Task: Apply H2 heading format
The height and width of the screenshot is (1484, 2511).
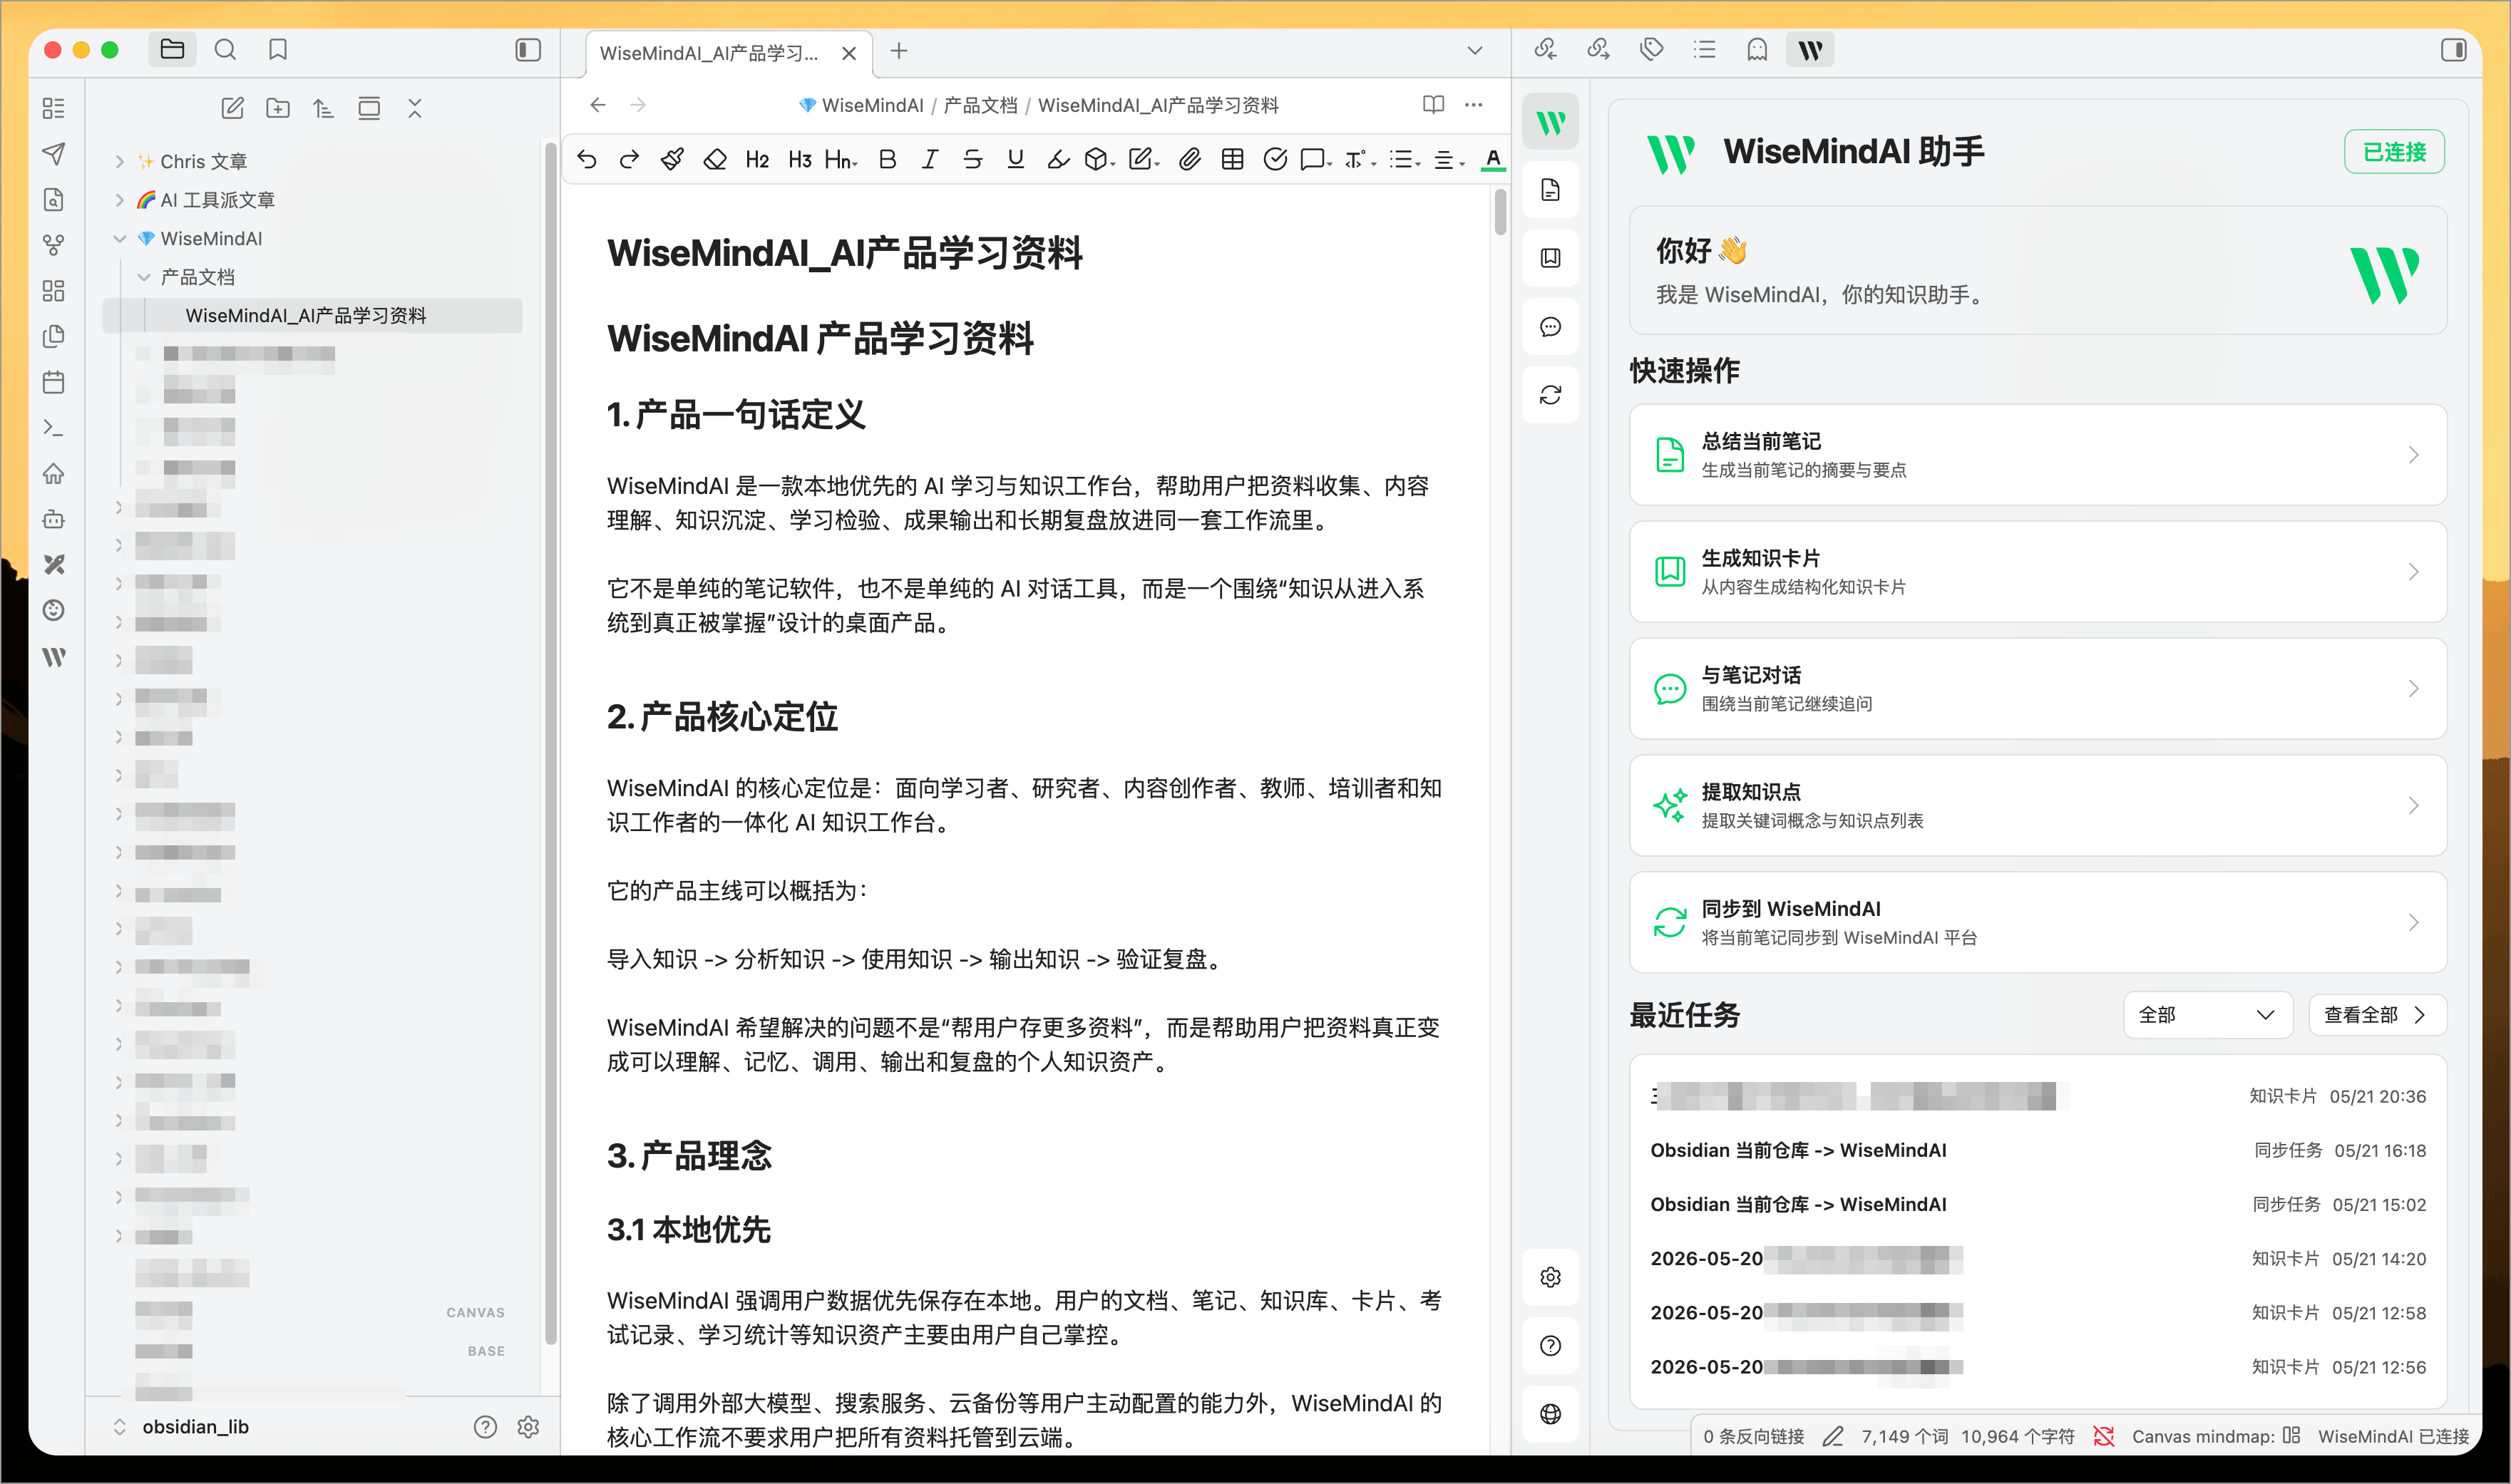Action: pyautogui.click(x=757, y=159)
